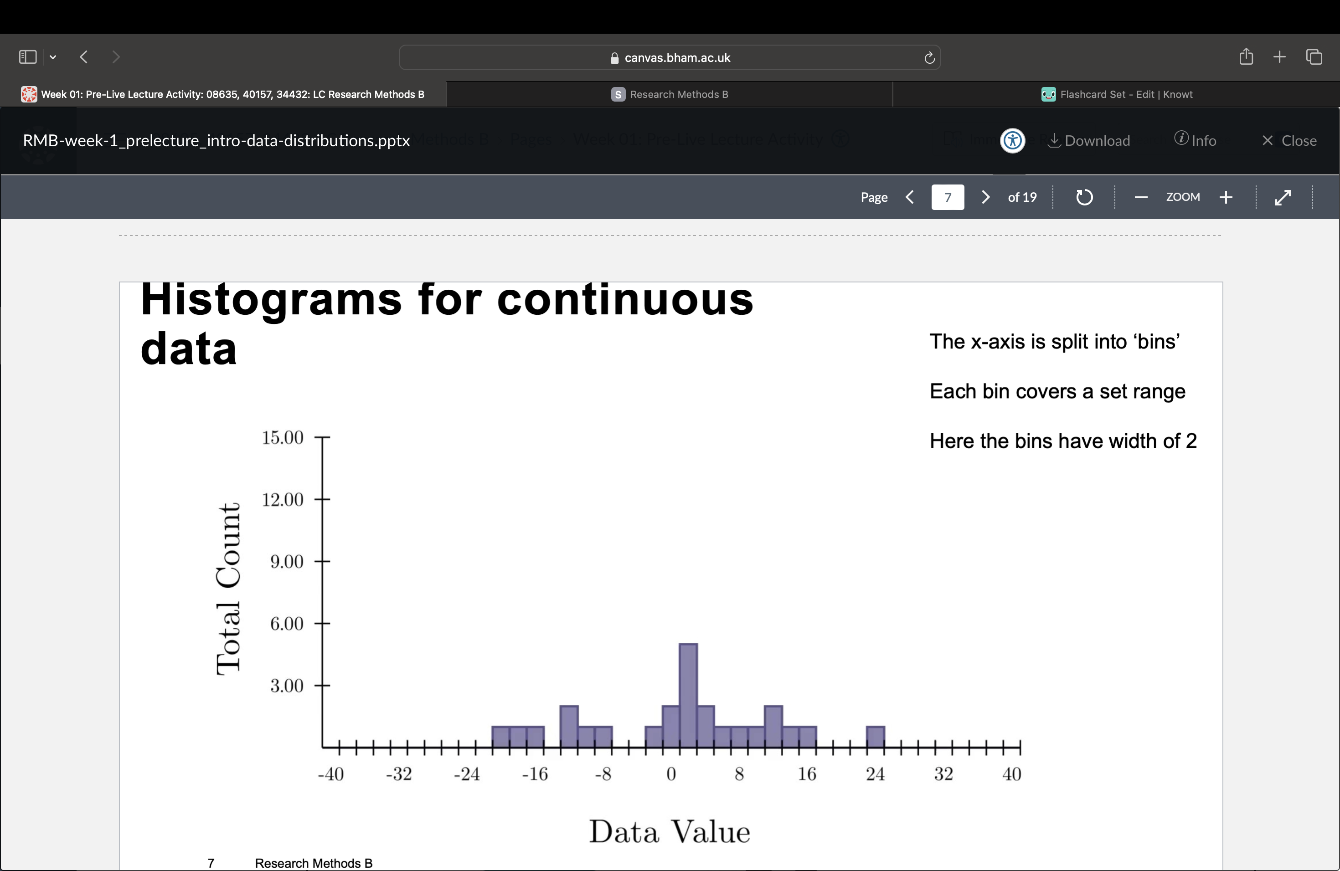The height and width of the screenshot is (871, 1340).
Task: Expand the sidebar dropdown chevron
Action: (53, 57)
